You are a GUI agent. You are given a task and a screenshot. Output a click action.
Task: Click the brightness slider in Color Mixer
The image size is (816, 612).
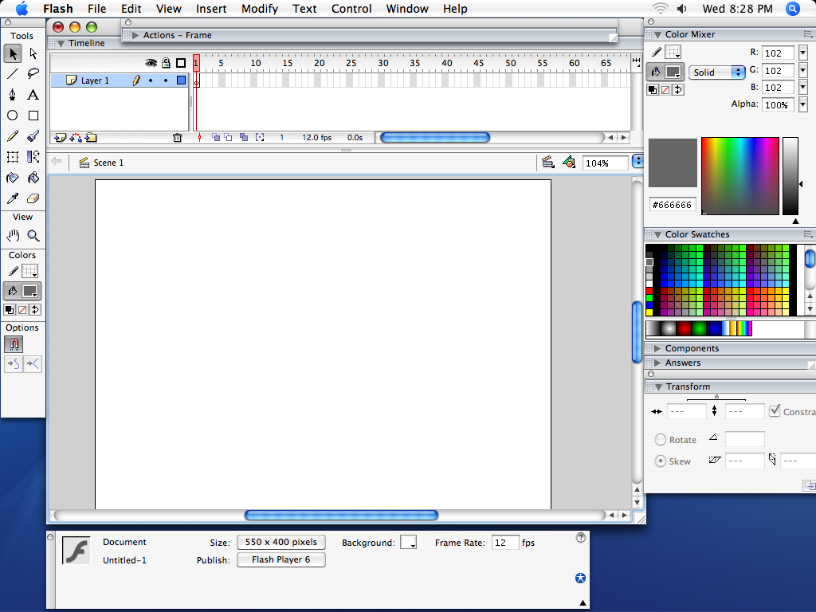790,176
